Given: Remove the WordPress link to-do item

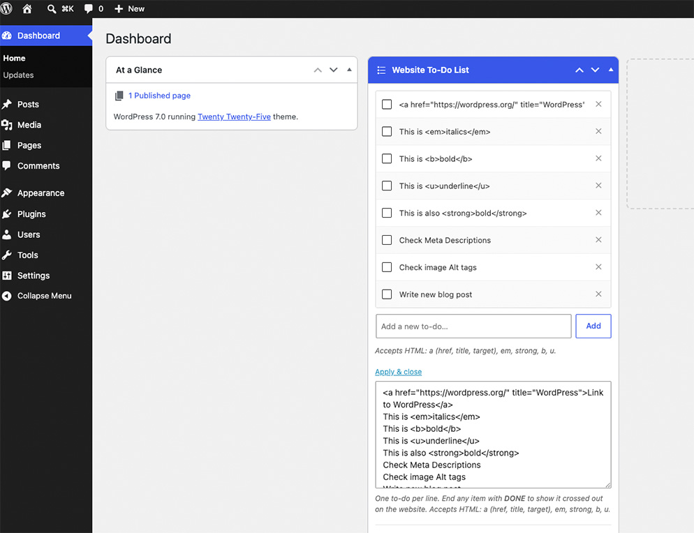Looking at the screenshot, I should pos(598,104).
